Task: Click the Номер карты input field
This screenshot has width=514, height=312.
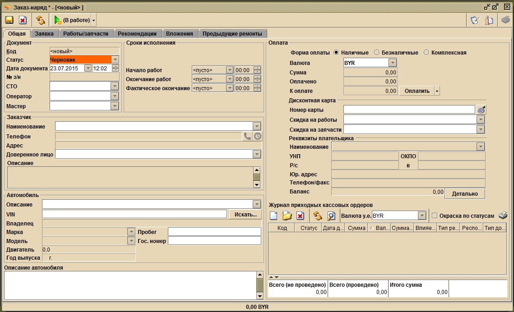Action: [x=409, y=110]
